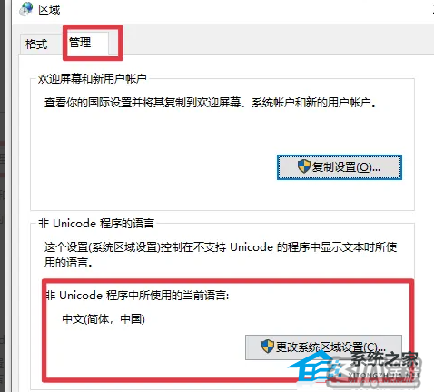Screen dimensions: 434x392
Task: Click the shield icon on 复制设置 button
Action: [x=304, y=166]
